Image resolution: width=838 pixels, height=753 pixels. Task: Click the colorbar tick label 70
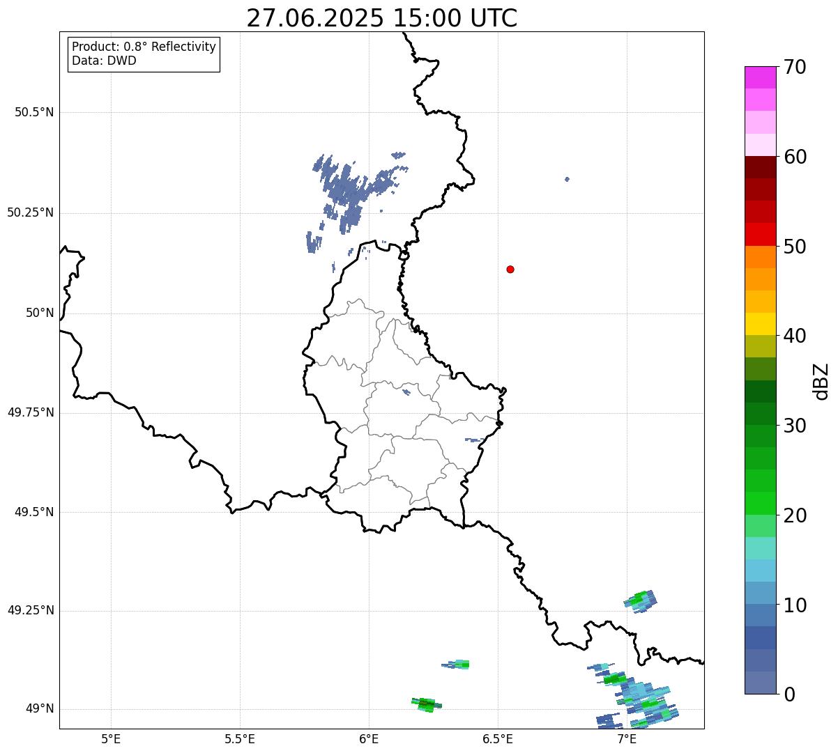click(x=795, y=67)
